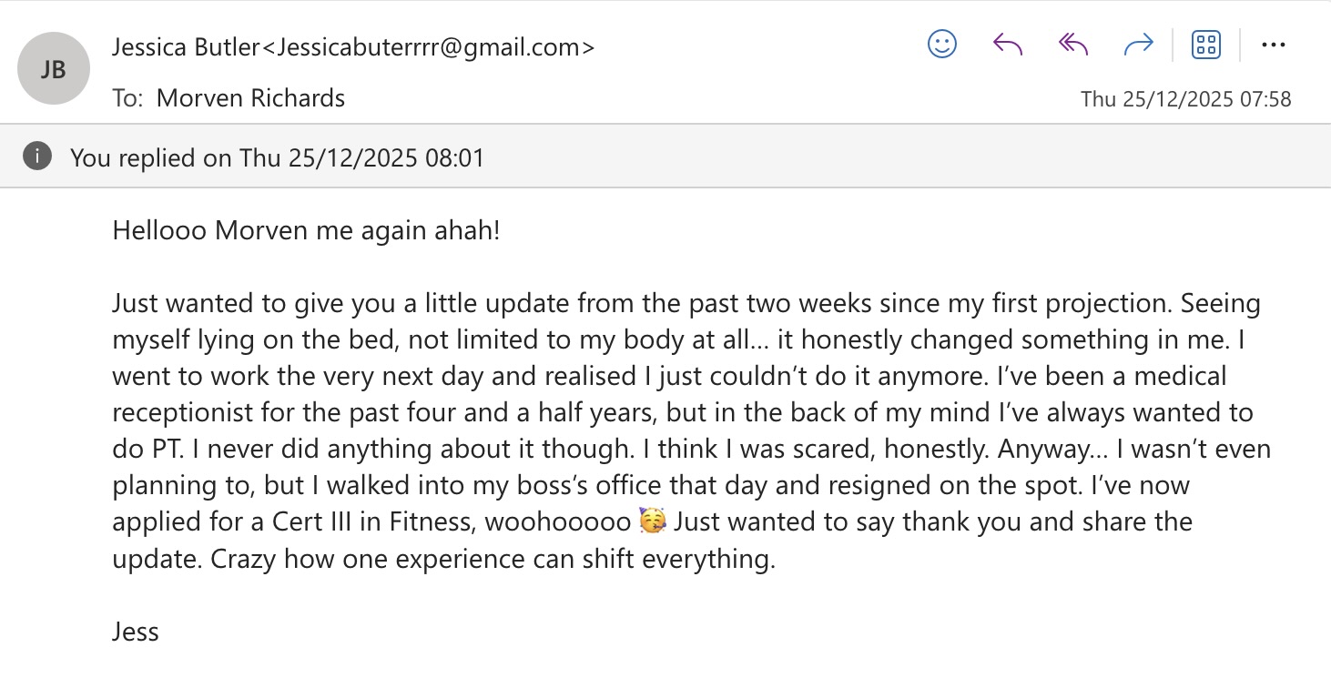Image resolution: width=1331 pixels, height=688 pixels.
Task: Open the emoji reaction picker
Action: tap(941, 44)
